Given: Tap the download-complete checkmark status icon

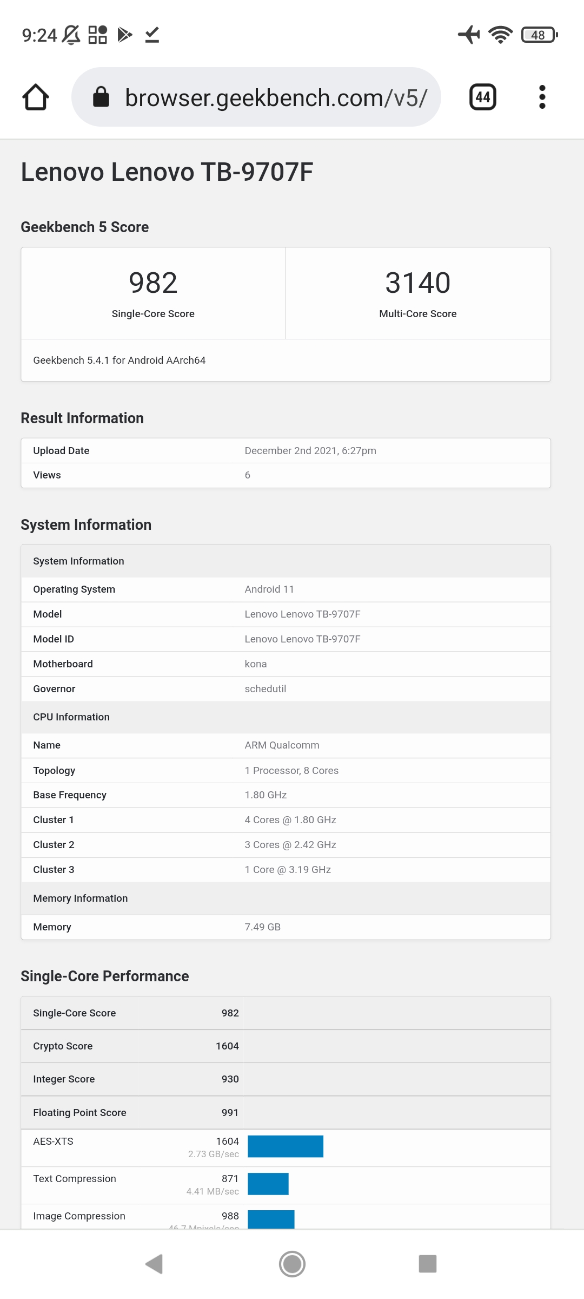Looking at the screenshot, I should tap(152, 35).
